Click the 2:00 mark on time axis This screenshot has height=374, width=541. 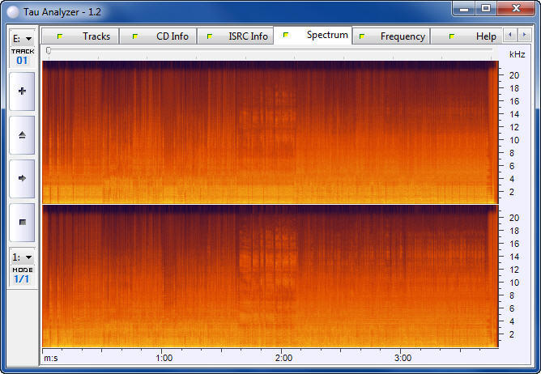click(283, 358)
